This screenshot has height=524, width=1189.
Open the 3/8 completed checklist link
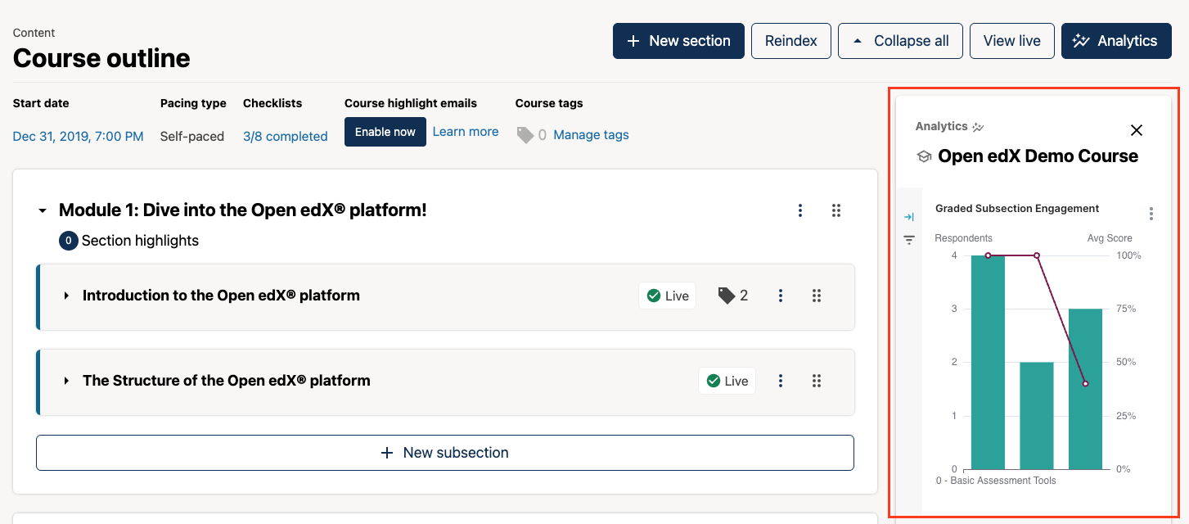(x=285, y=136)
